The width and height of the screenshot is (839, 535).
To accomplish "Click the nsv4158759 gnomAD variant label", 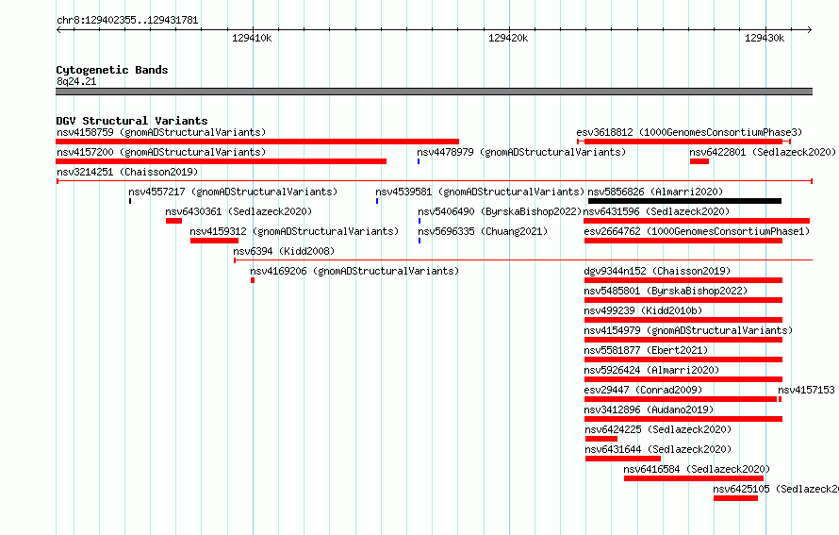I will point(161,132).
